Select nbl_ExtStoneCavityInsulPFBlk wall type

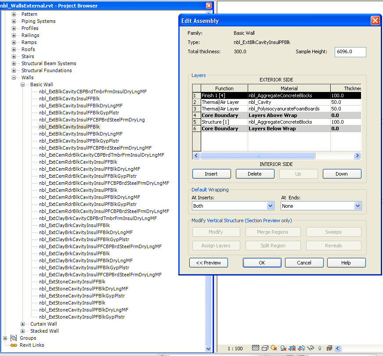72,303
